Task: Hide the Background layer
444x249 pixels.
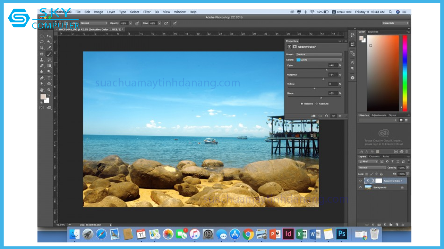Action: click(x=360, y=187)
